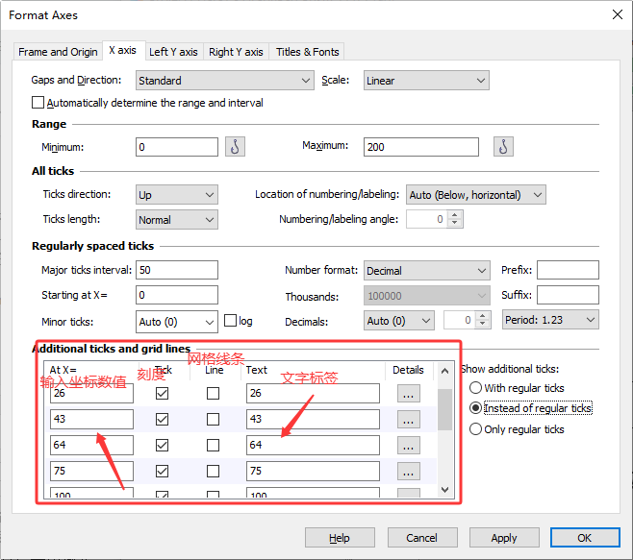
Task: Decrease the Decimals count spinner
Action: tap(482, 324)
